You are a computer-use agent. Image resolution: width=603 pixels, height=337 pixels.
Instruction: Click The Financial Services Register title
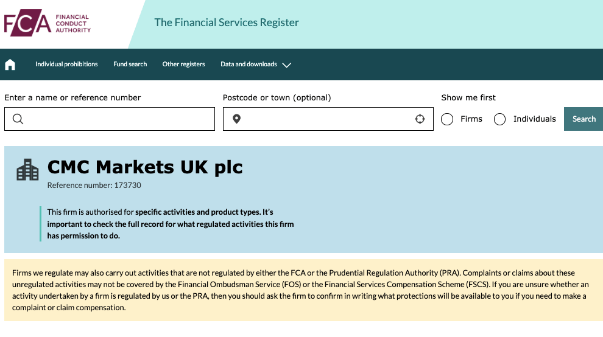(x=227, y=23)
